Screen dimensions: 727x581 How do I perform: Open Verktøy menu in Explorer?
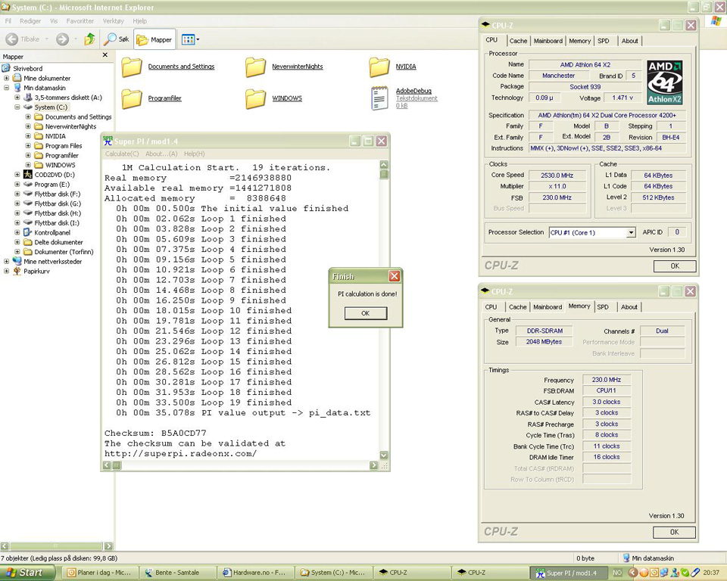(x=113, y=21)
